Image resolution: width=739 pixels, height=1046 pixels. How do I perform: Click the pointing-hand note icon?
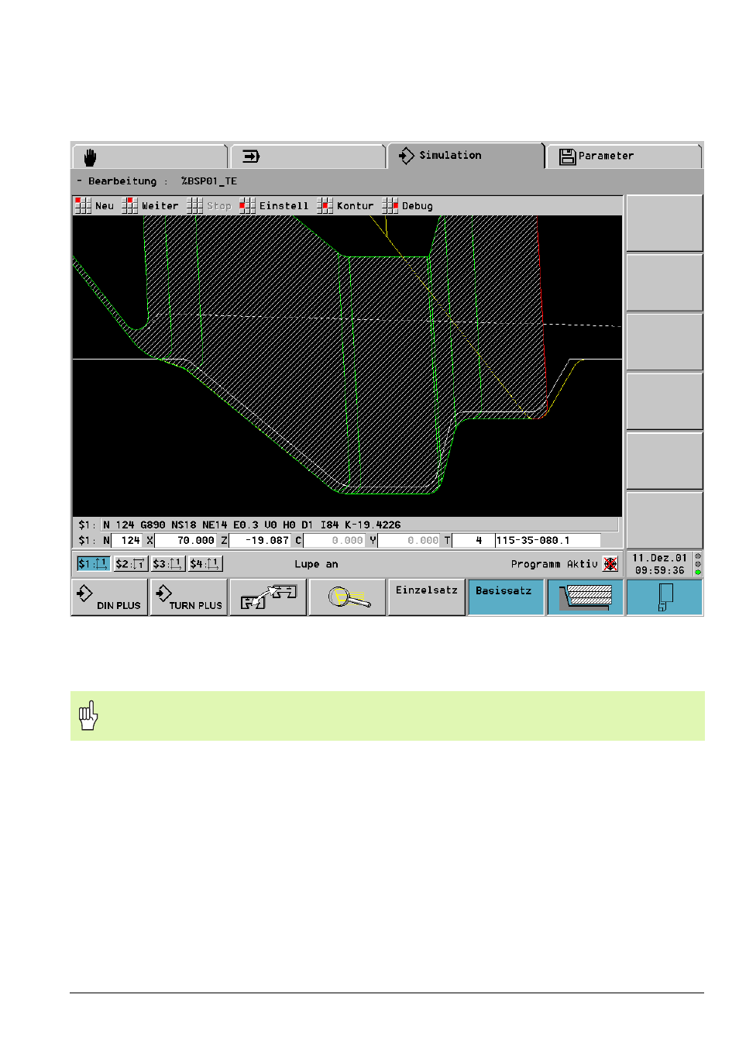point(88,715)
